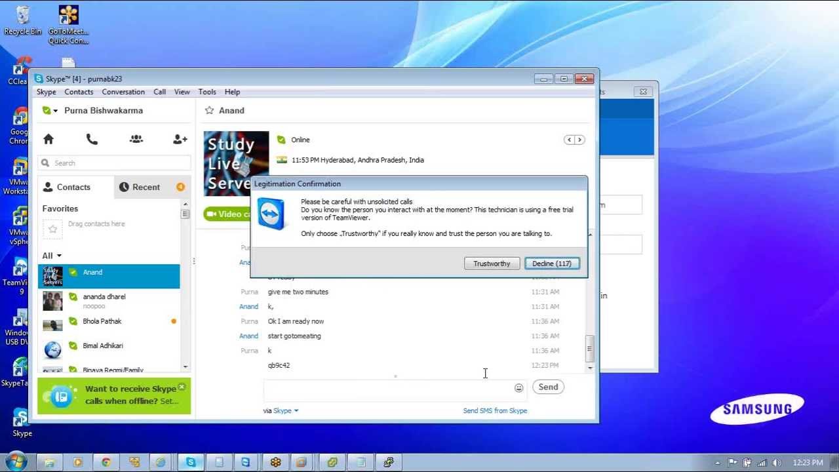Screen dimensions: 839x472
Task: Click the TeamViewer logo in the dialog
Action: pos(271,214)
